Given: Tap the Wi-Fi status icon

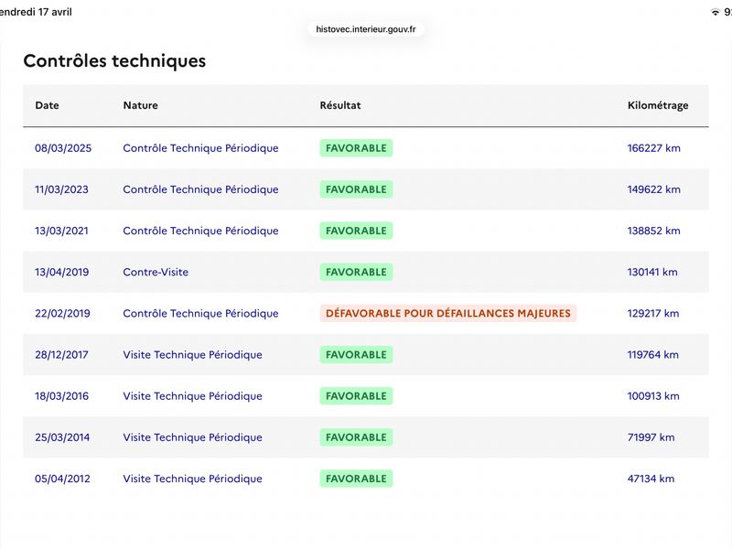Looking at the screenshot, I should pyautogui.click(x=715, y=12).
